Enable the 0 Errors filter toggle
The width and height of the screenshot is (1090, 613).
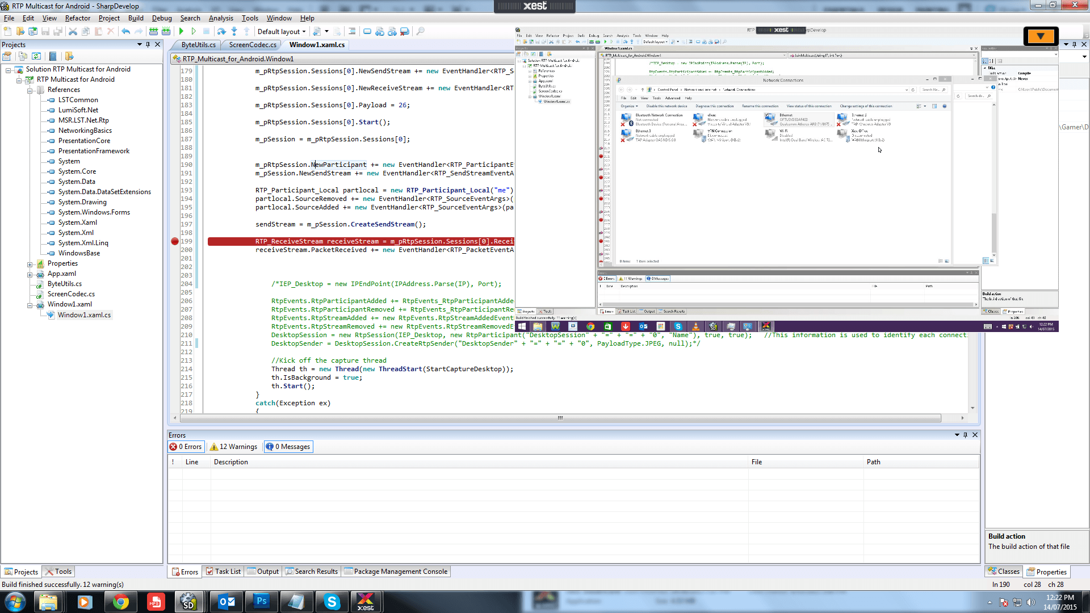[186, 446]
